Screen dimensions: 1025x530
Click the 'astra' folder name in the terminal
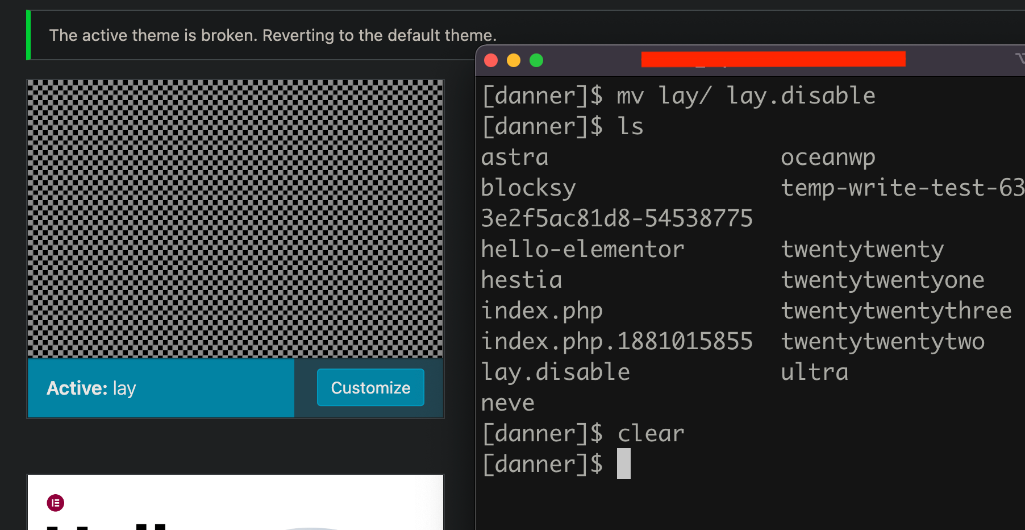(514, 157)
